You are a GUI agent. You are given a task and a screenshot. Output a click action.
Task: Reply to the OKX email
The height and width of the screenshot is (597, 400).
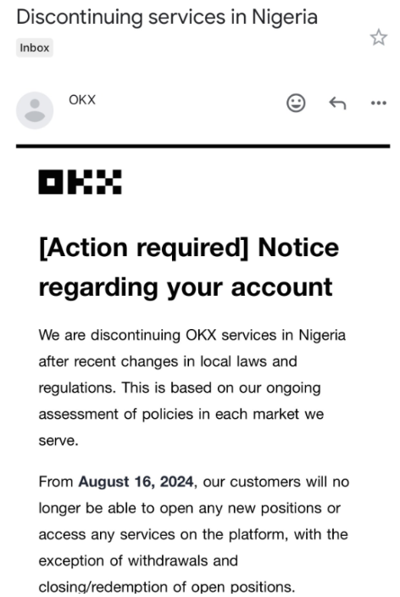click(x=337, y=103)
